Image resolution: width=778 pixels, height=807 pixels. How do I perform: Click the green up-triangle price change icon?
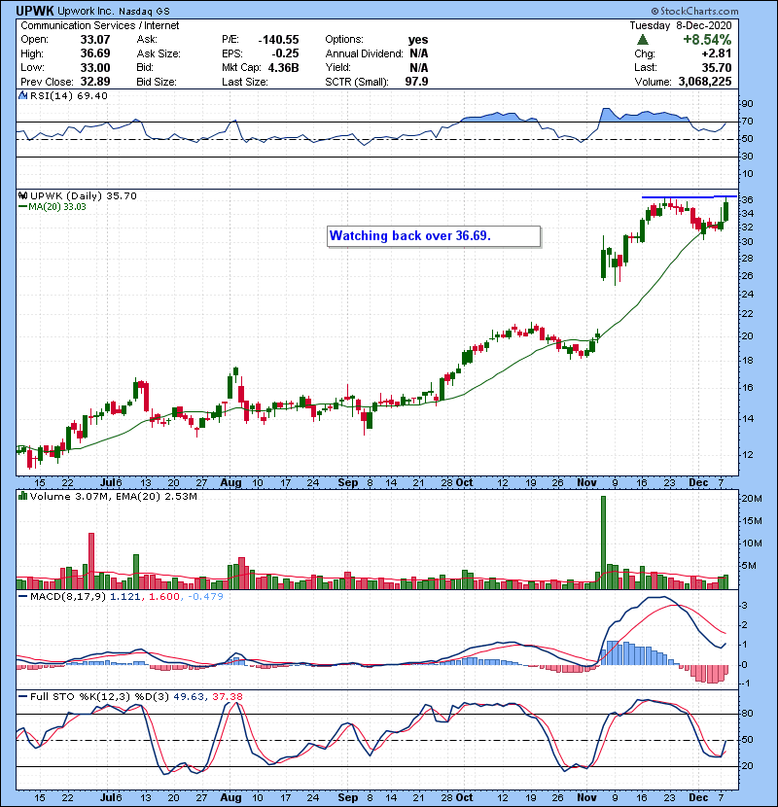643,40
